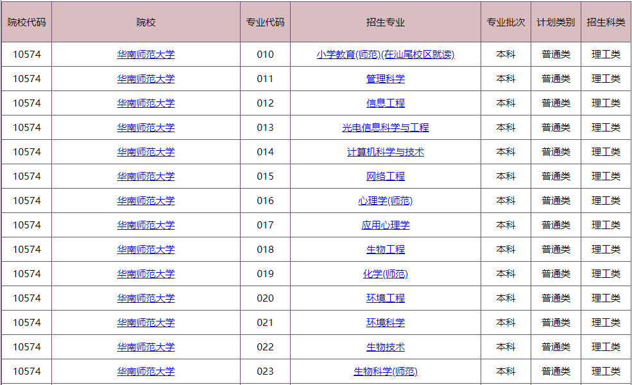Screen dimensions: 632x385
Task: Click the 招生科类 column header
Action: 606,22
